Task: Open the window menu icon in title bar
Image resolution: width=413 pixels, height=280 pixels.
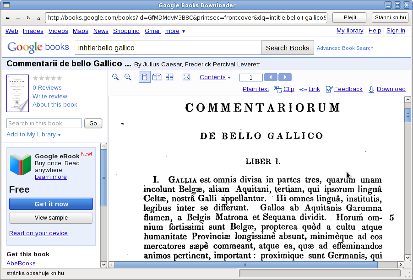Action: point(6,5)
